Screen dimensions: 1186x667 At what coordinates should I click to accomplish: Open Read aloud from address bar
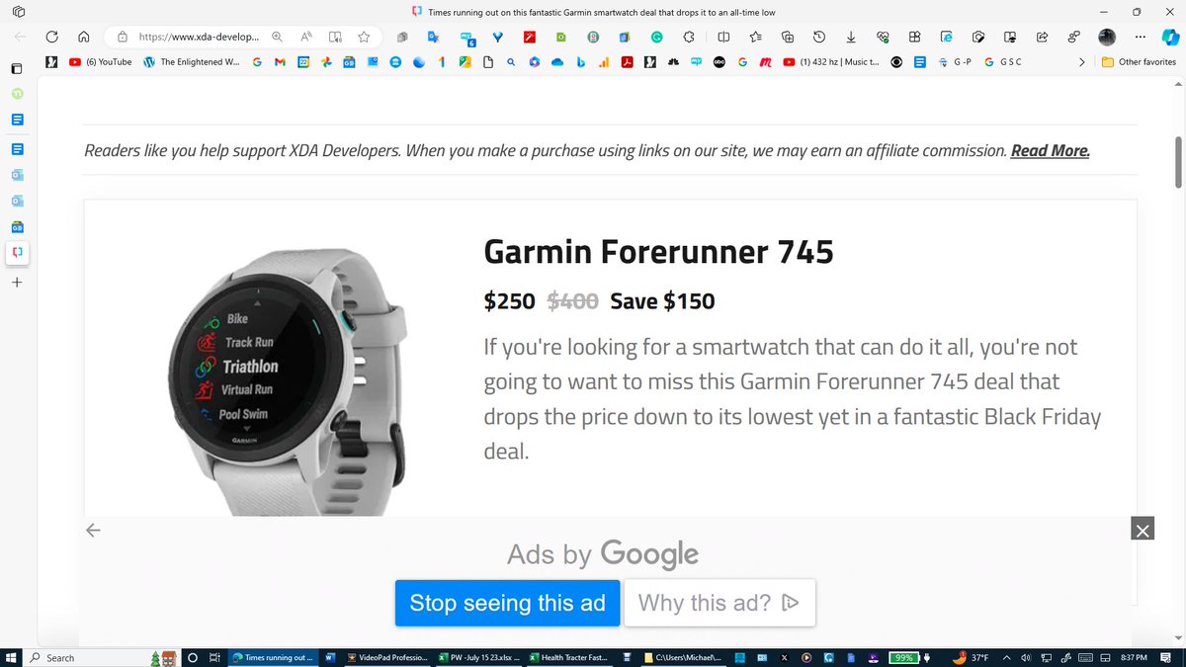pos(306,37)
